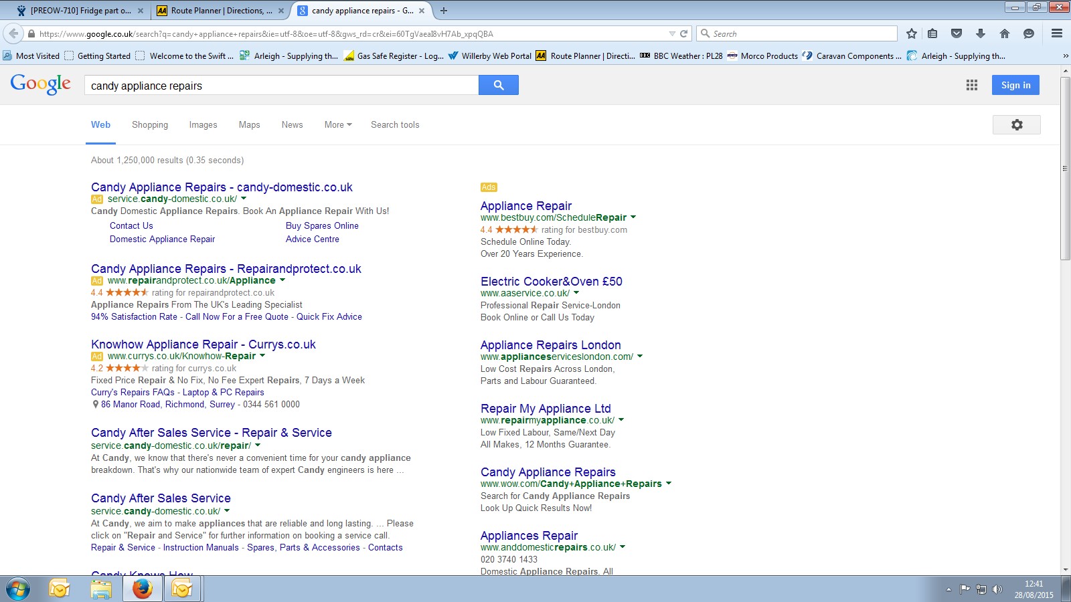Follow the Buy Spares Online sitelink

[322, 226]
